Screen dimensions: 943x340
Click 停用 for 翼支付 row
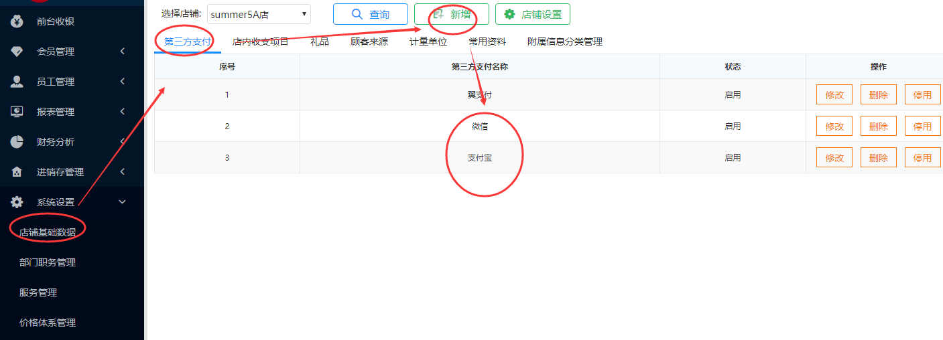923,94
